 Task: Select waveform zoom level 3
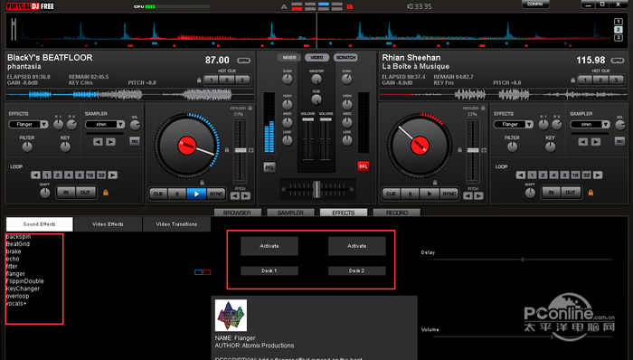click(x=618, y=37)
